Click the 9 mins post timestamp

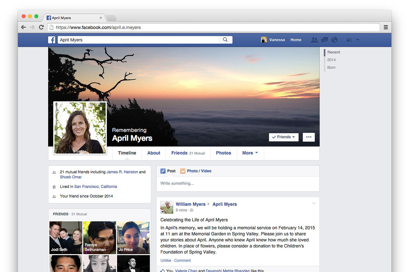(x=181, y=210)
